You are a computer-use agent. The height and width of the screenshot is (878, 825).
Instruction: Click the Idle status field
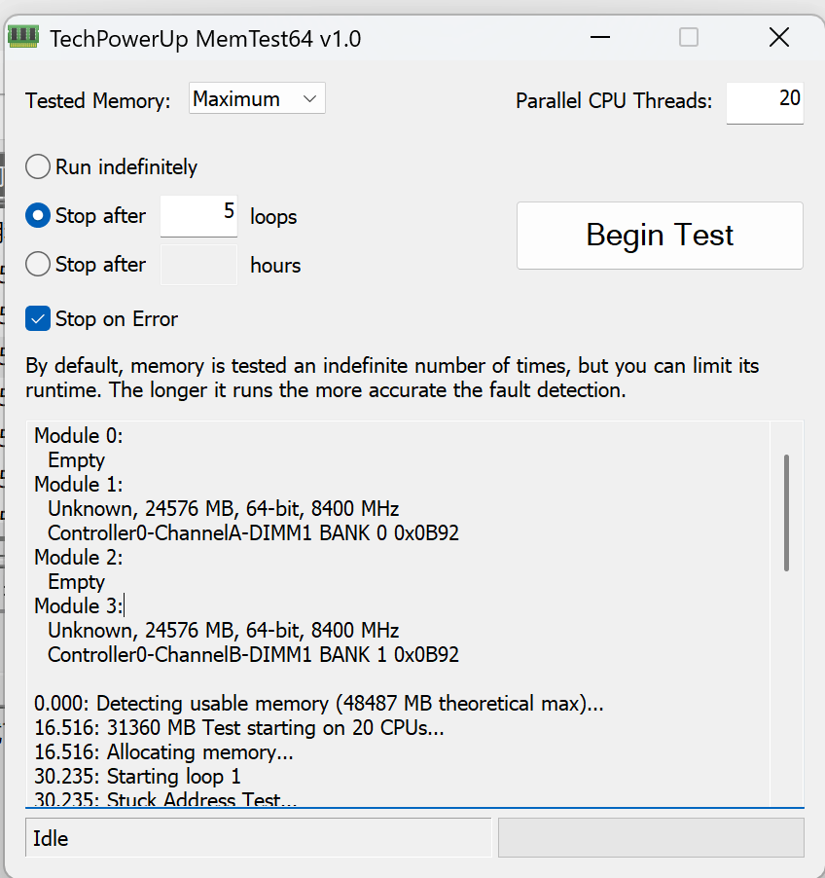pos(258,837)
